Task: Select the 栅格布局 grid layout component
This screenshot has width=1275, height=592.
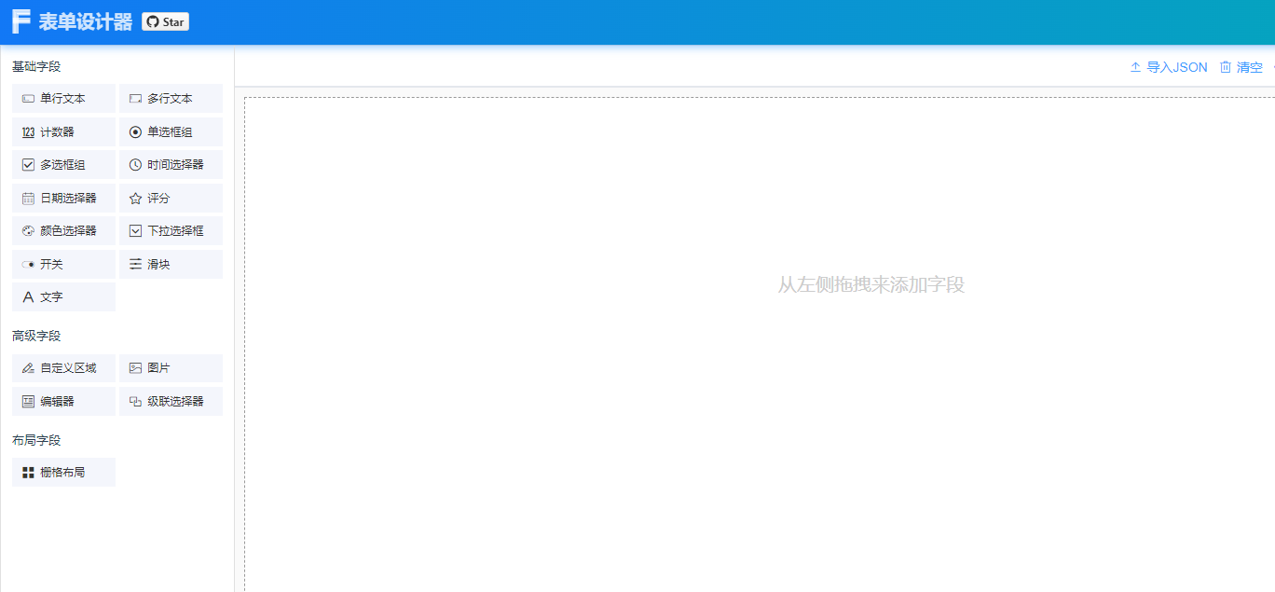Action: 63,473
